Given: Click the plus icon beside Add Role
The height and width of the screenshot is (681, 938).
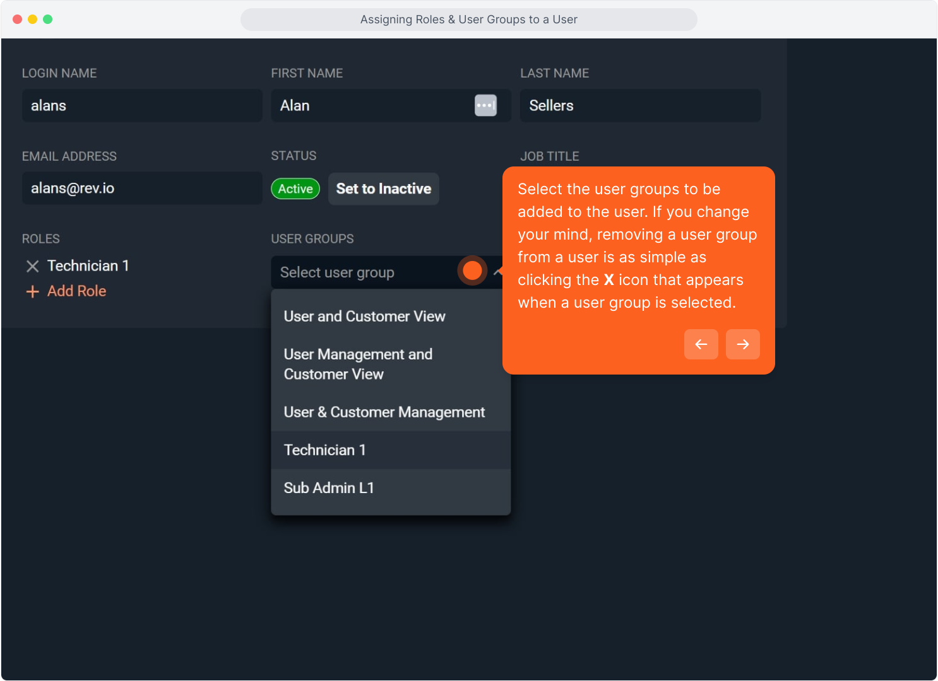Looking at the screenshot, I should click(x=32, y=291).
